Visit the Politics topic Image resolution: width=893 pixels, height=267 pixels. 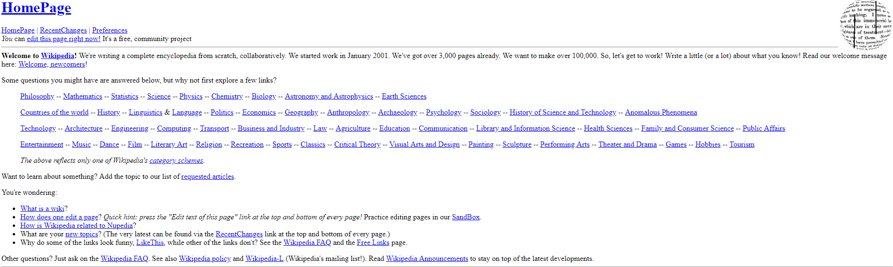(x=222, y=112)
